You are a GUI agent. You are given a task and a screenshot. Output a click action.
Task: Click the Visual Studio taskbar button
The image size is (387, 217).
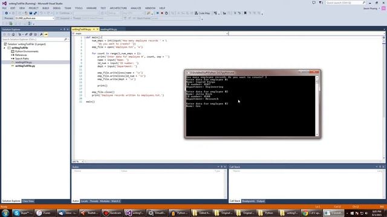pos(135,213)
